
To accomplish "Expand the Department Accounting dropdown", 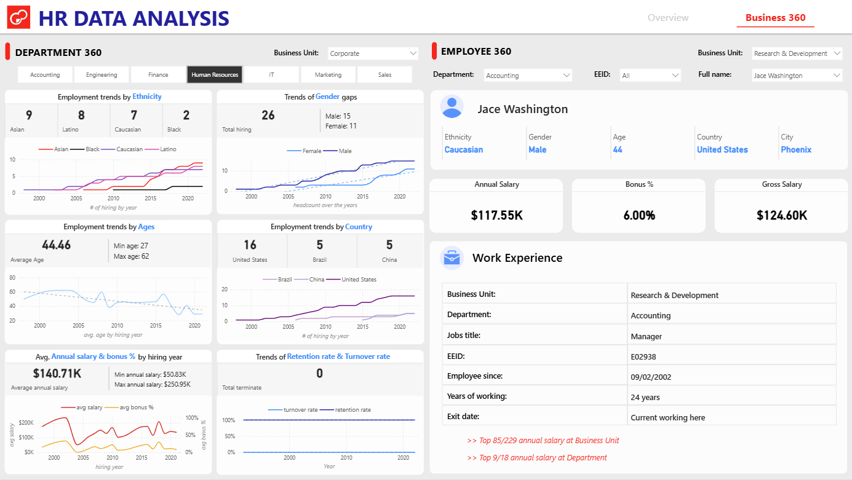I will coord(528,76).
